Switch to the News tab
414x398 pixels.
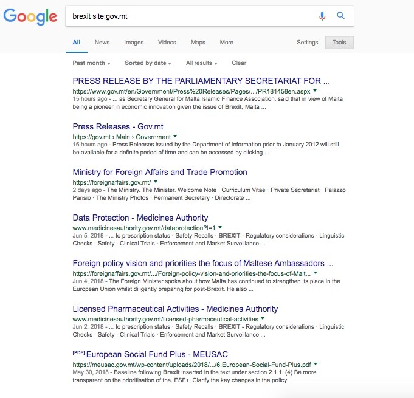(x=102, y=43)
